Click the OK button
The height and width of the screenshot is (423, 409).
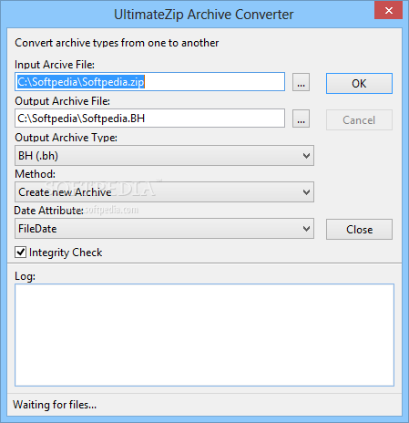[x=359, y=83]
